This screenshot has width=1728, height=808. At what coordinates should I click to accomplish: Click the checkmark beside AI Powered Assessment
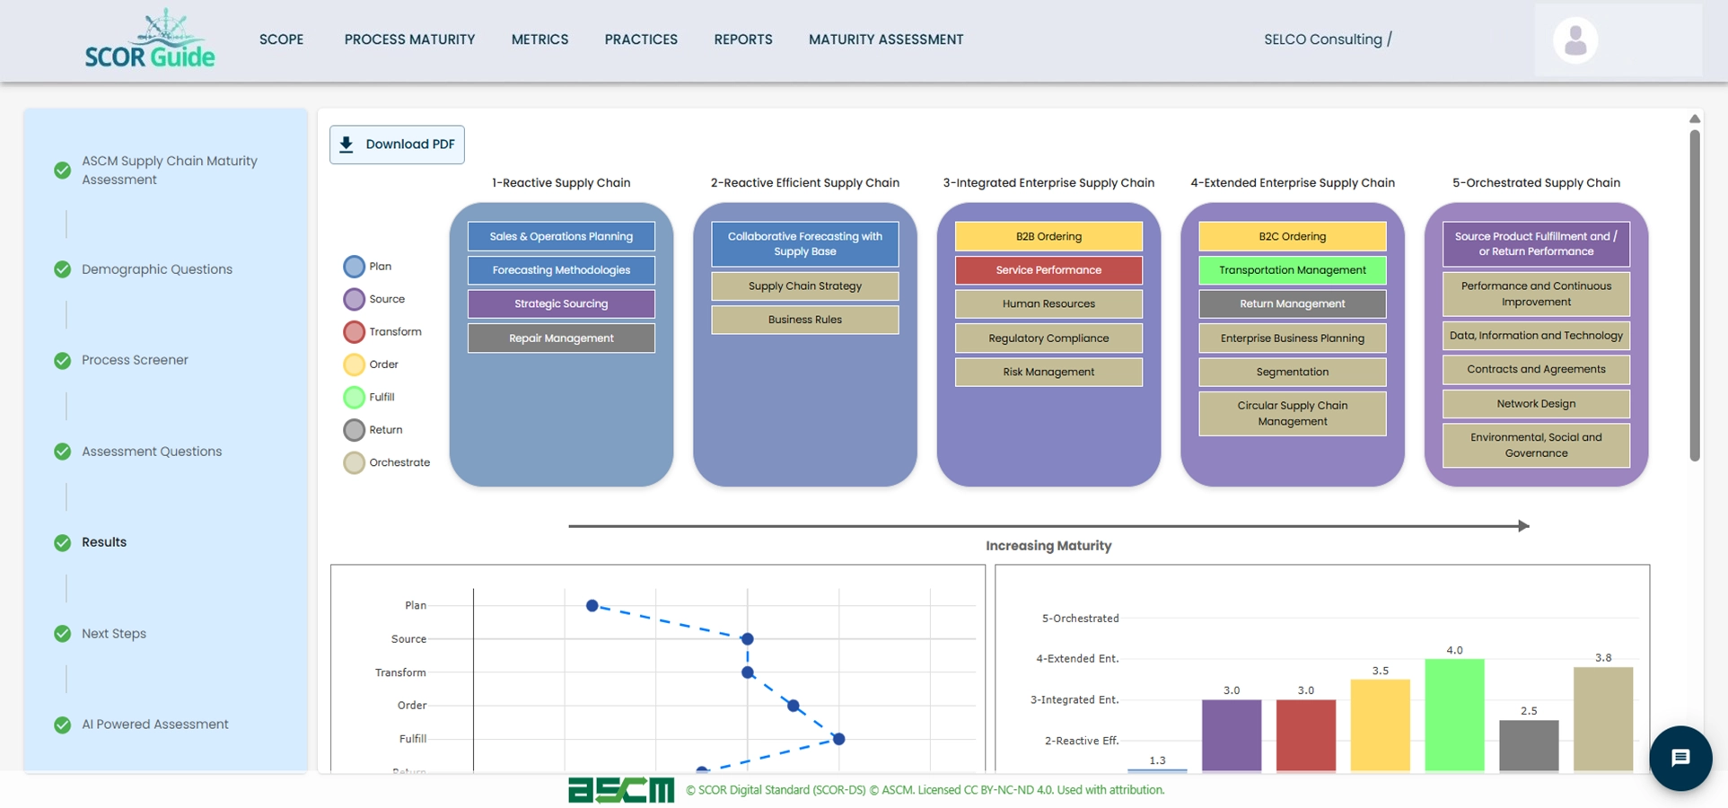(x=61, y=725)
